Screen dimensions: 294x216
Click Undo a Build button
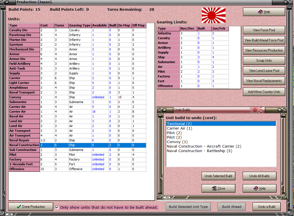tap(266, 207)
